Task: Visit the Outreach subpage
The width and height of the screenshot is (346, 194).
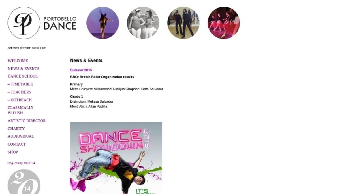Action: [x=20, y=100]
